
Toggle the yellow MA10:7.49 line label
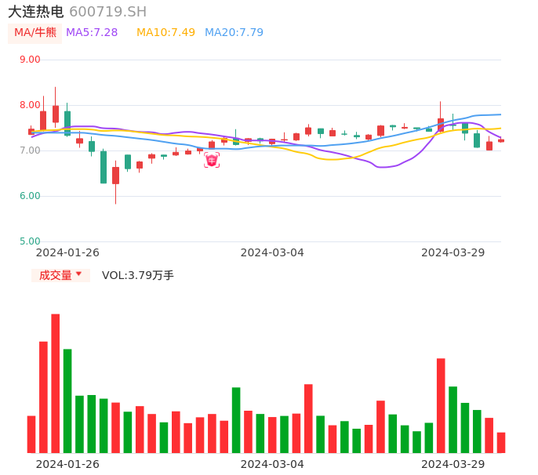click(165, 33)
